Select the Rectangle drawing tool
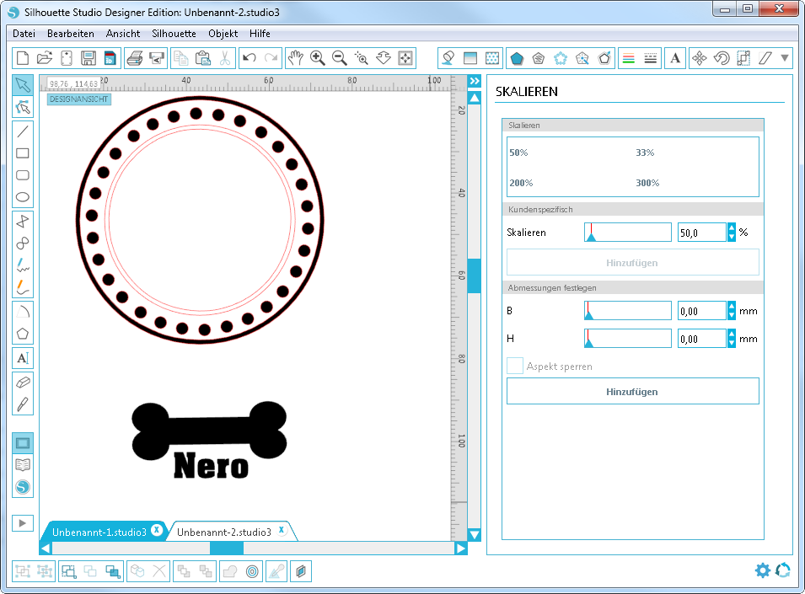 tap(23, 153)
